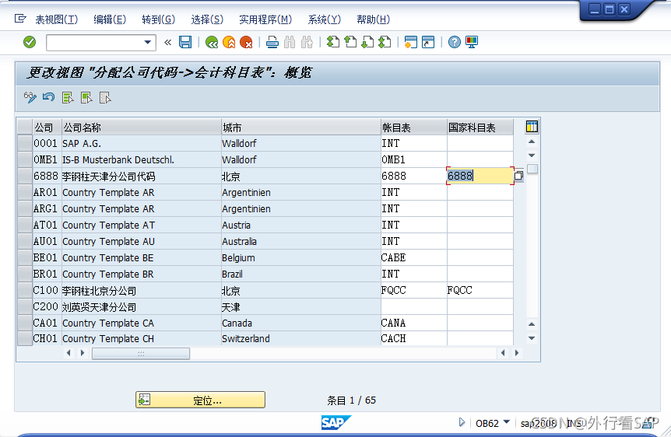
Task: Click the 公司 column header
Action: tap(47, 128)
